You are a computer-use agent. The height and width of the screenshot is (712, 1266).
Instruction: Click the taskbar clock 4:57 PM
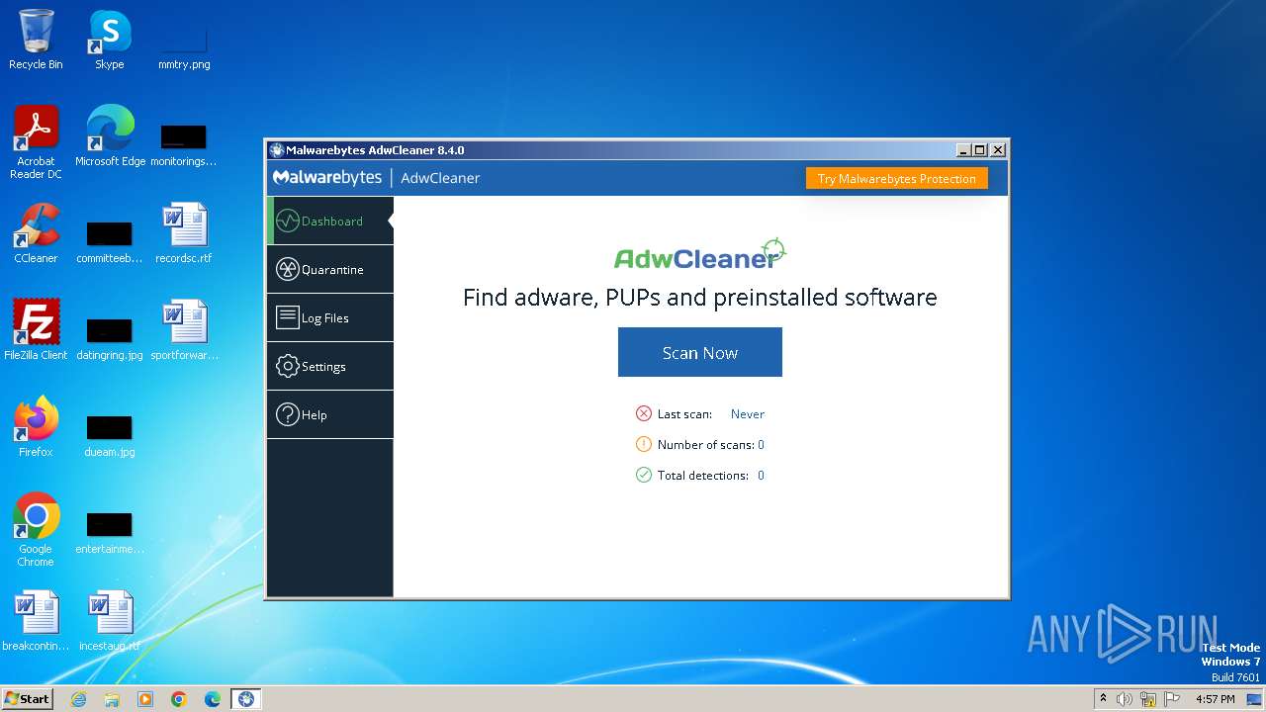tap(1216, 699)
